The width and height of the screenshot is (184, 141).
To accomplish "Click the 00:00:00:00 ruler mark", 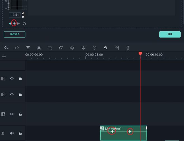I will click(34, 55).
